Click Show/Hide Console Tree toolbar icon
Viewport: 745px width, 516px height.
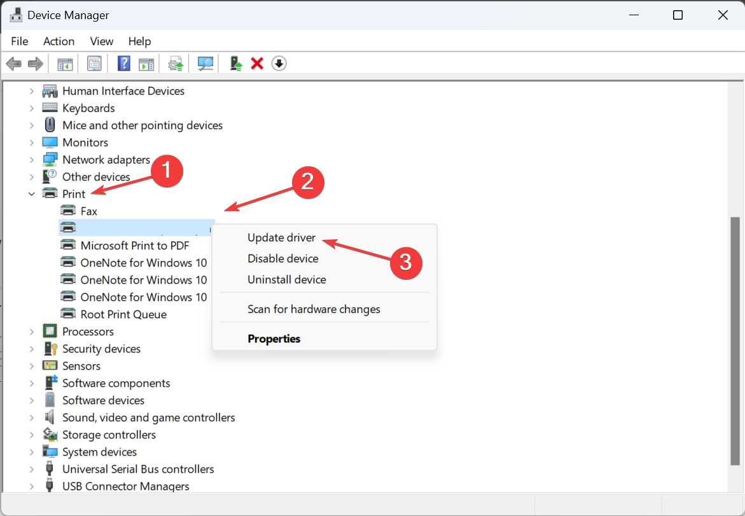[65, 63]
